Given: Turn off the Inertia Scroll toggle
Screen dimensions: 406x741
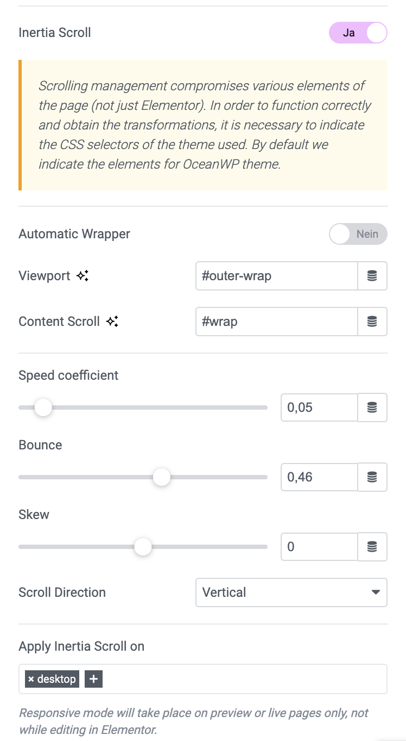Looking at the screenshot, I should [x=358, y=33].
